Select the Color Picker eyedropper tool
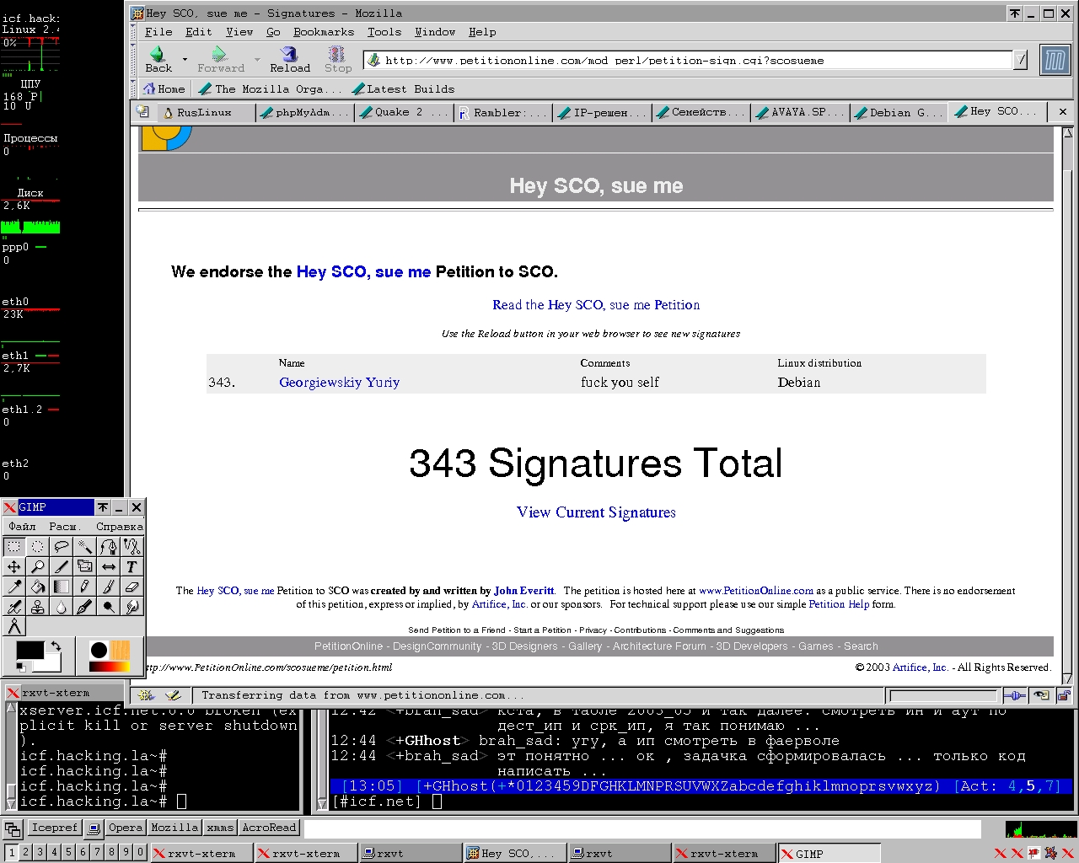Screen dimensions: 1079x863 pos(14,587)
